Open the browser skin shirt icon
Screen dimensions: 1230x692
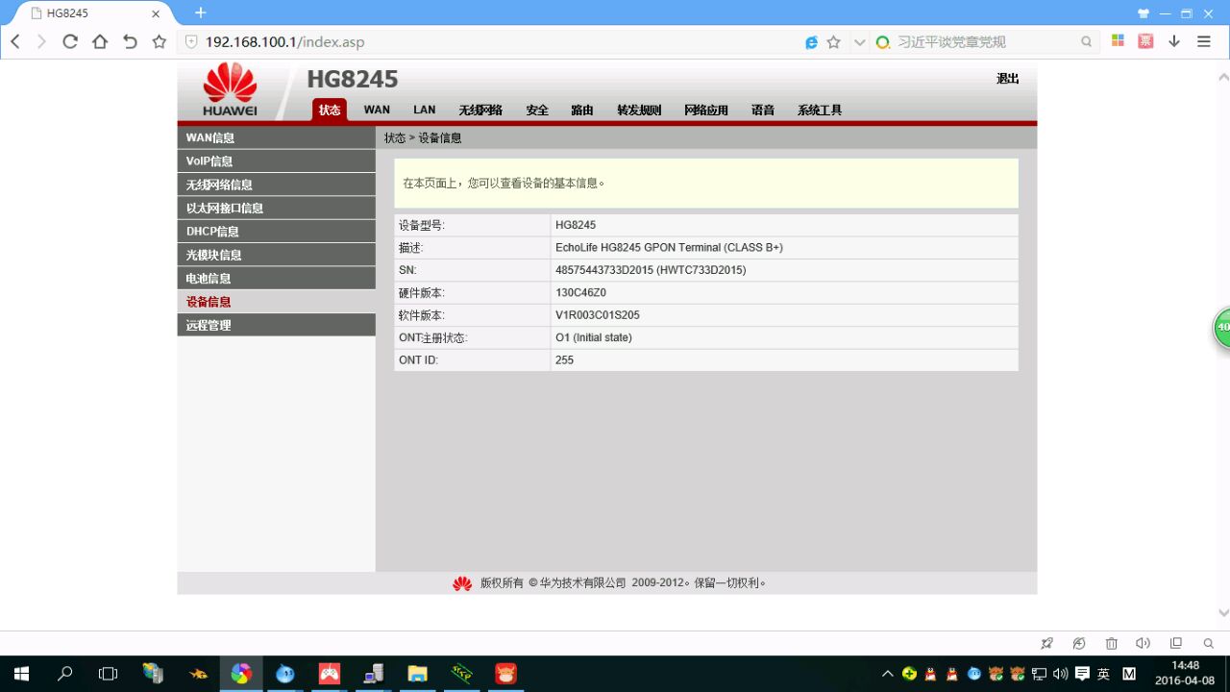click(x=1144, y=13)
